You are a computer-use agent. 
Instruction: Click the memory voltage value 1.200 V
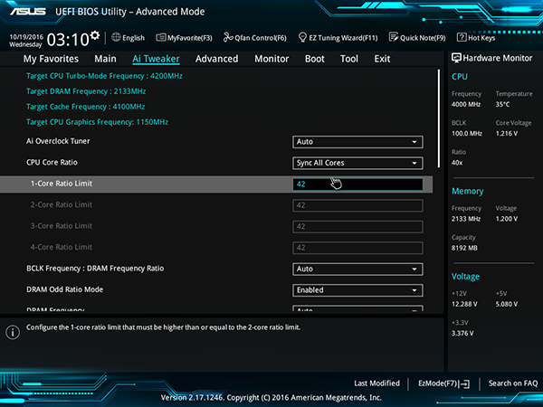click(x=507, y=219)
